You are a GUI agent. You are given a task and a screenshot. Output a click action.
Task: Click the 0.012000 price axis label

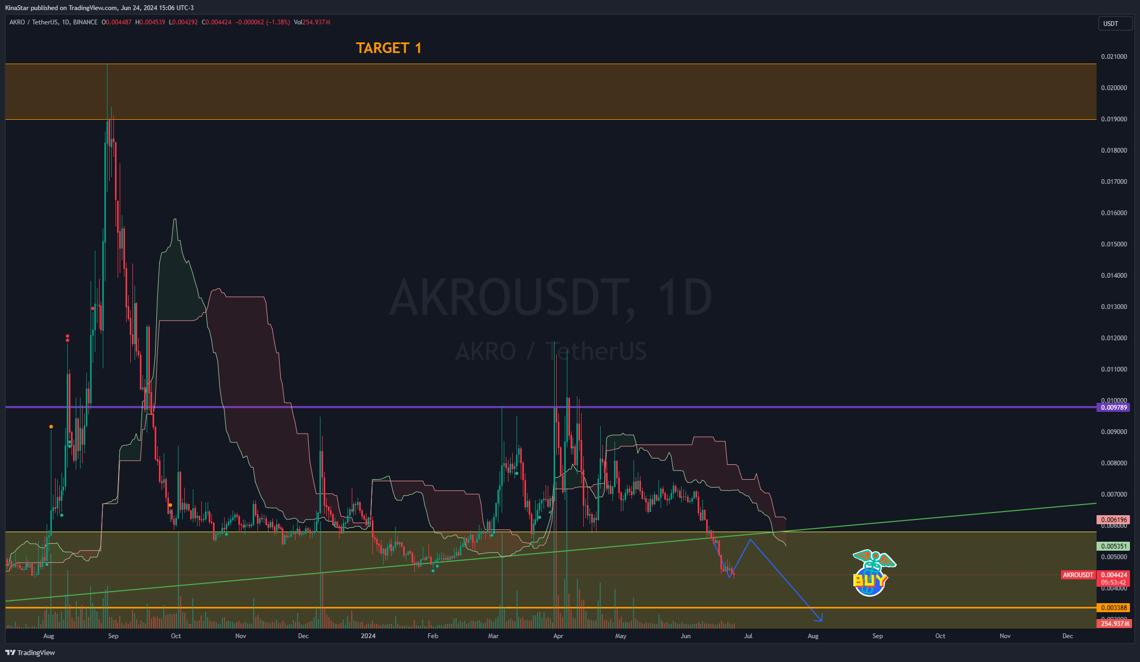coord(1114,338)
